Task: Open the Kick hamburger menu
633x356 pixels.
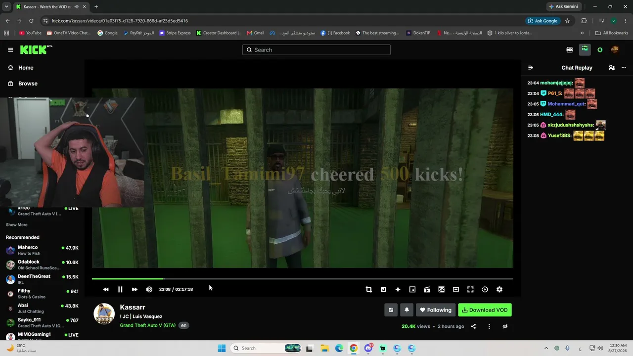Action: point(10,50)
